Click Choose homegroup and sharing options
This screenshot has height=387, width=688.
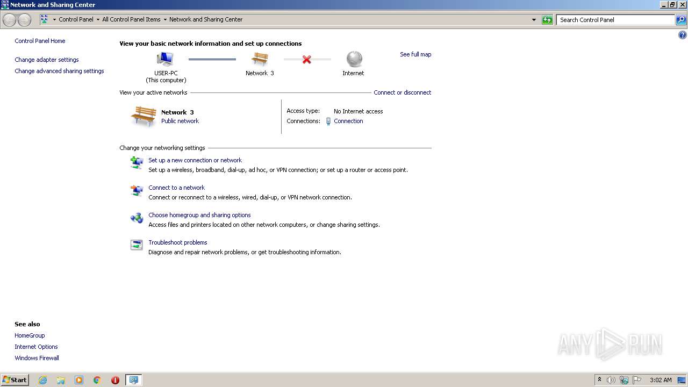click(x=199, y=215)
